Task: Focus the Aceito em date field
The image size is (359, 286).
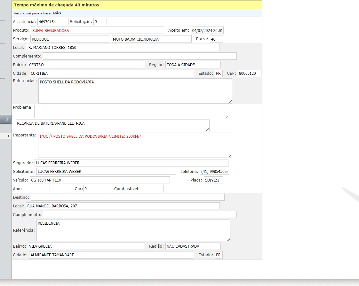Action: click(x=207, y=30)
